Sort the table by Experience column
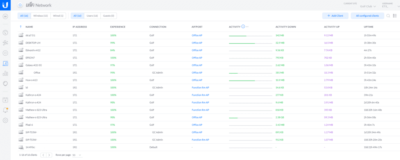Screen dimensions: 400x160 click(x=118, y=27)
